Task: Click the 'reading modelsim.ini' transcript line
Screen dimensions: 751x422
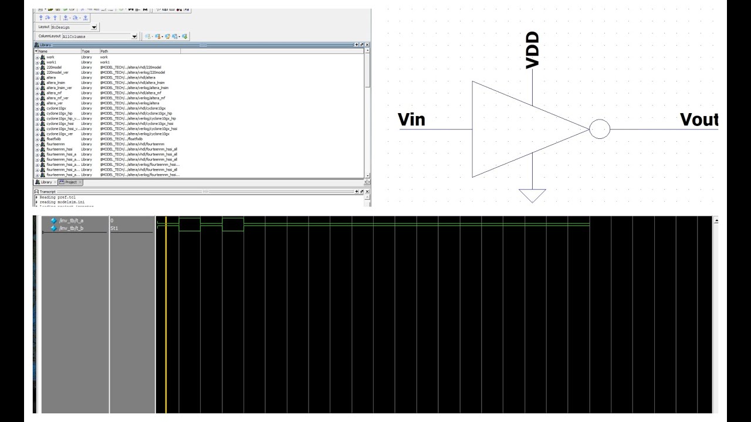Action: tap(62, 202)
